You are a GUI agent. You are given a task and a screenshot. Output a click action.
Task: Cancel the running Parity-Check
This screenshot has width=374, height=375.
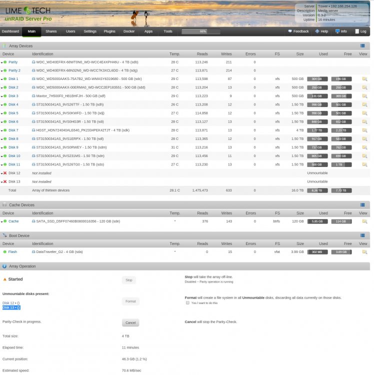(x=130, y=322)
